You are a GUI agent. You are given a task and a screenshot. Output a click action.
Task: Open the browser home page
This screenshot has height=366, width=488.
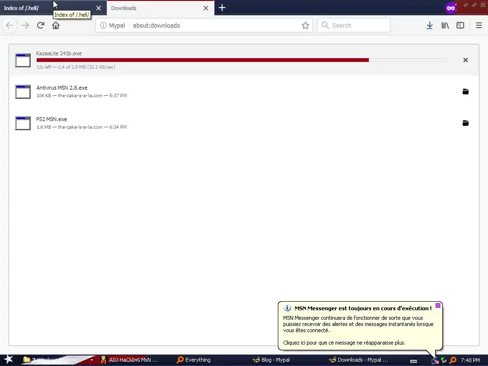click(x=56, y=26)
